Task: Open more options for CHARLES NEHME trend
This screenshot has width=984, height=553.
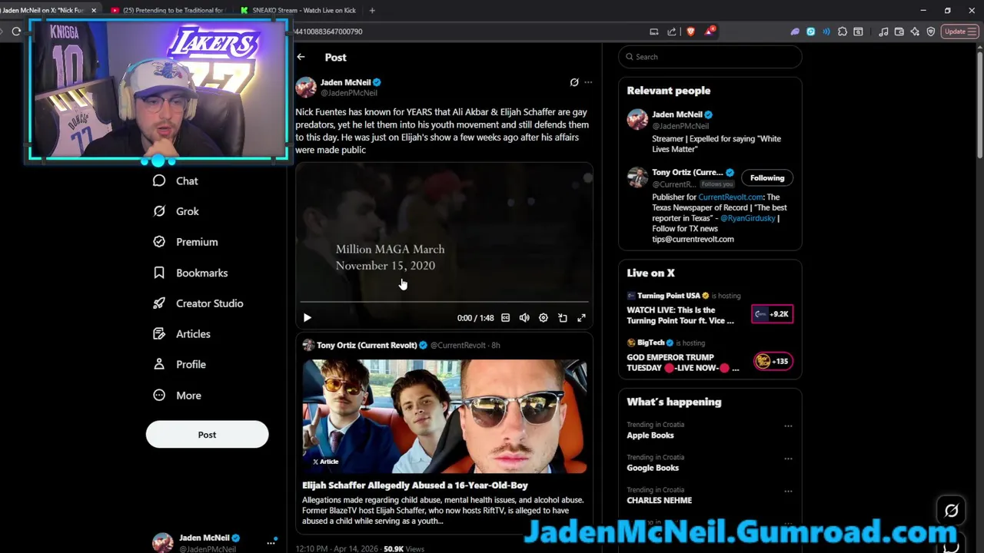Action: coord(788,491)
